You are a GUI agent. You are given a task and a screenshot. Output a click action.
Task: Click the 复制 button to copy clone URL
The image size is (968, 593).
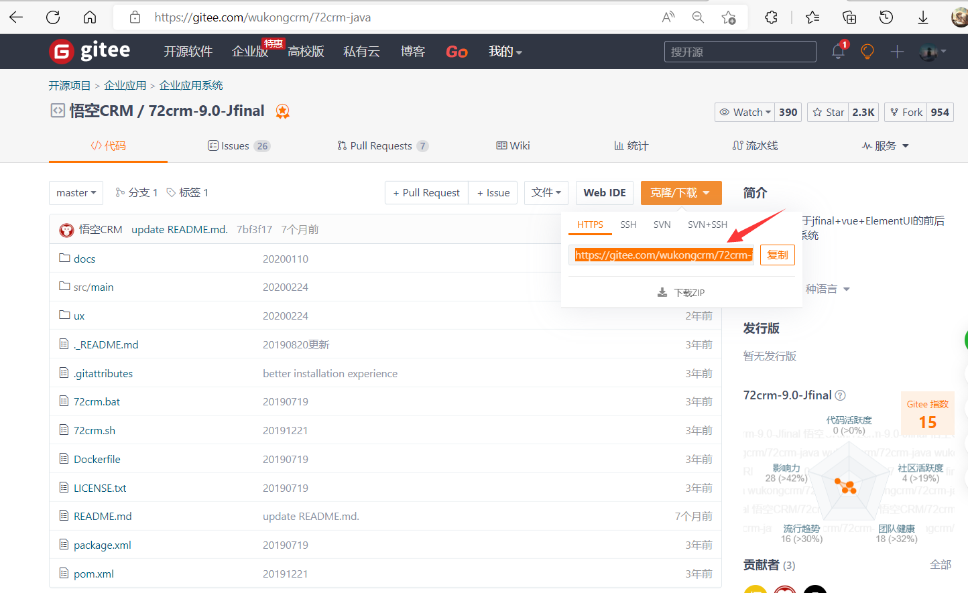click(x=778, y=255)
